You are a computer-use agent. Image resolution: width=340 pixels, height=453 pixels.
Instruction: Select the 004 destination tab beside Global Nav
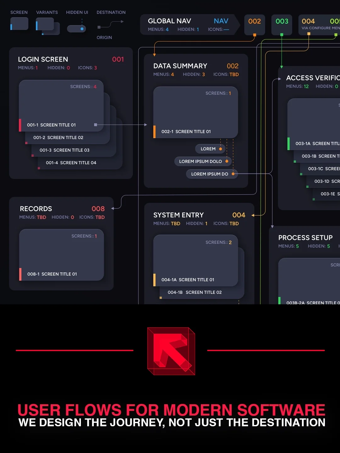pos(308,21)
